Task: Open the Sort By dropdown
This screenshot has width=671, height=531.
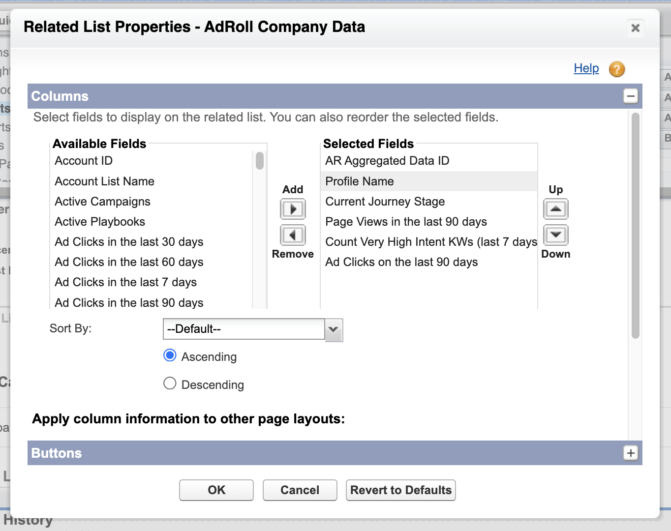Action: (x=333, y=329)
